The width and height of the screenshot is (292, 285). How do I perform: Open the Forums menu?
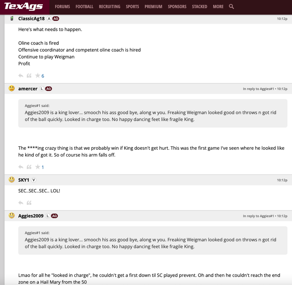63,6
